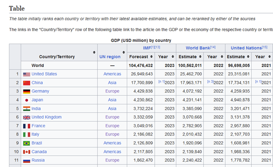Open Asia region link in China row

112,83
